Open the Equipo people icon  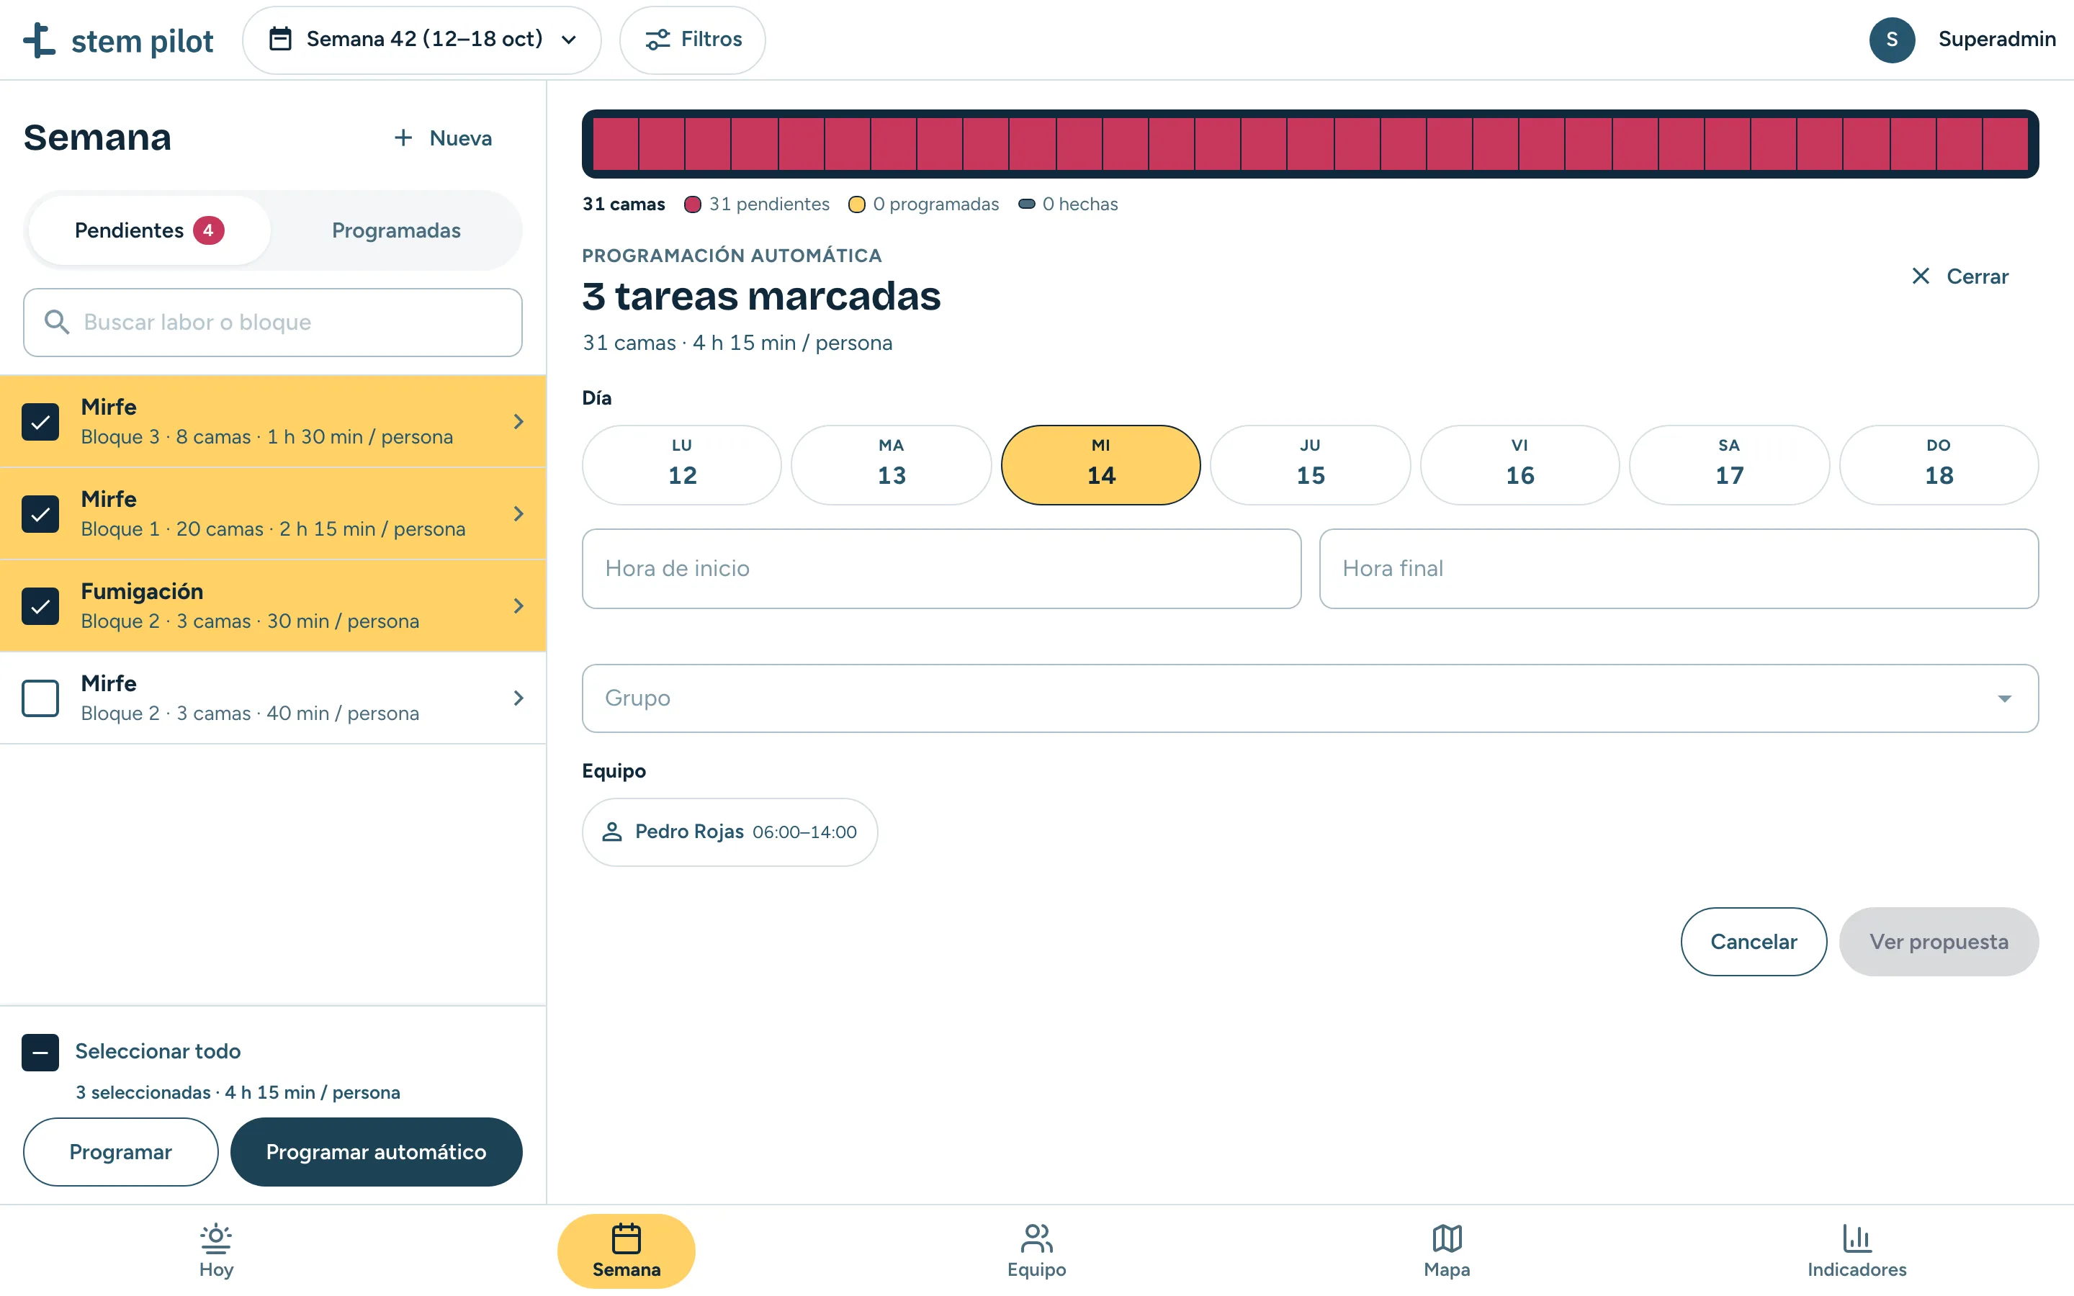pyautogui.click(x=1036, y=1238)
